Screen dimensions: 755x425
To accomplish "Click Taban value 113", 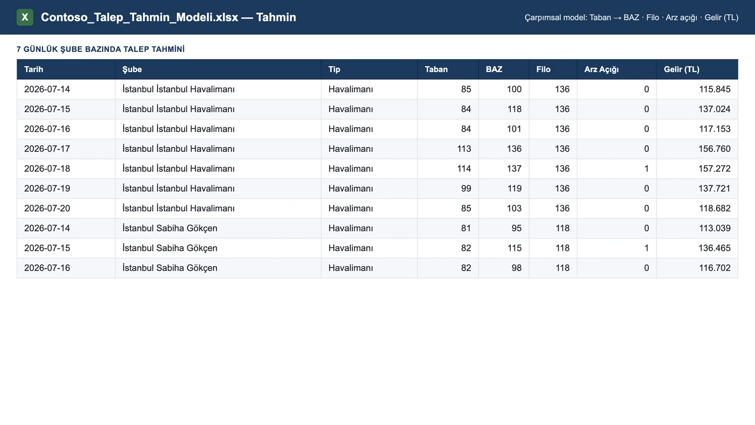I will 464,149.
